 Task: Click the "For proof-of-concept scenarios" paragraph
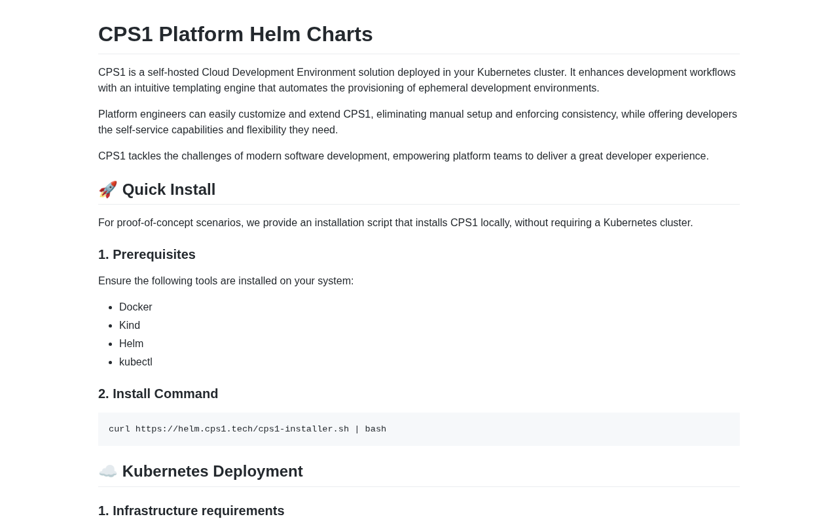click(x=395, y=223)
